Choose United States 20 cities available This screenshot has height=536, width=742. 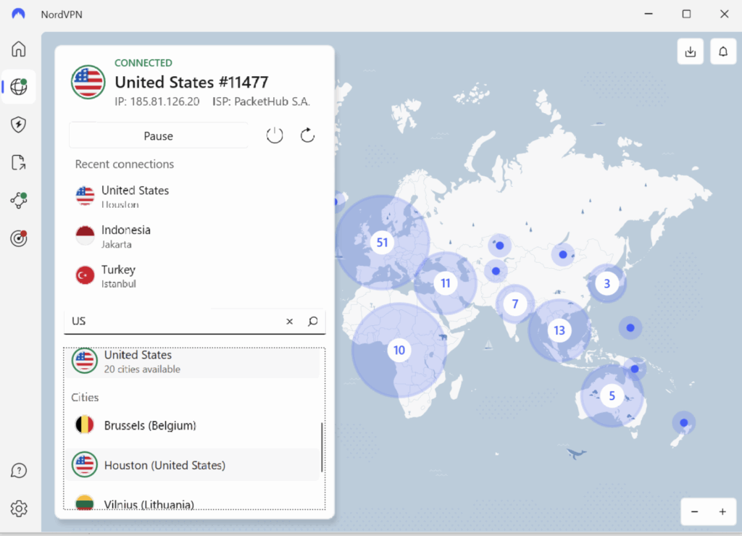(193, 362)
